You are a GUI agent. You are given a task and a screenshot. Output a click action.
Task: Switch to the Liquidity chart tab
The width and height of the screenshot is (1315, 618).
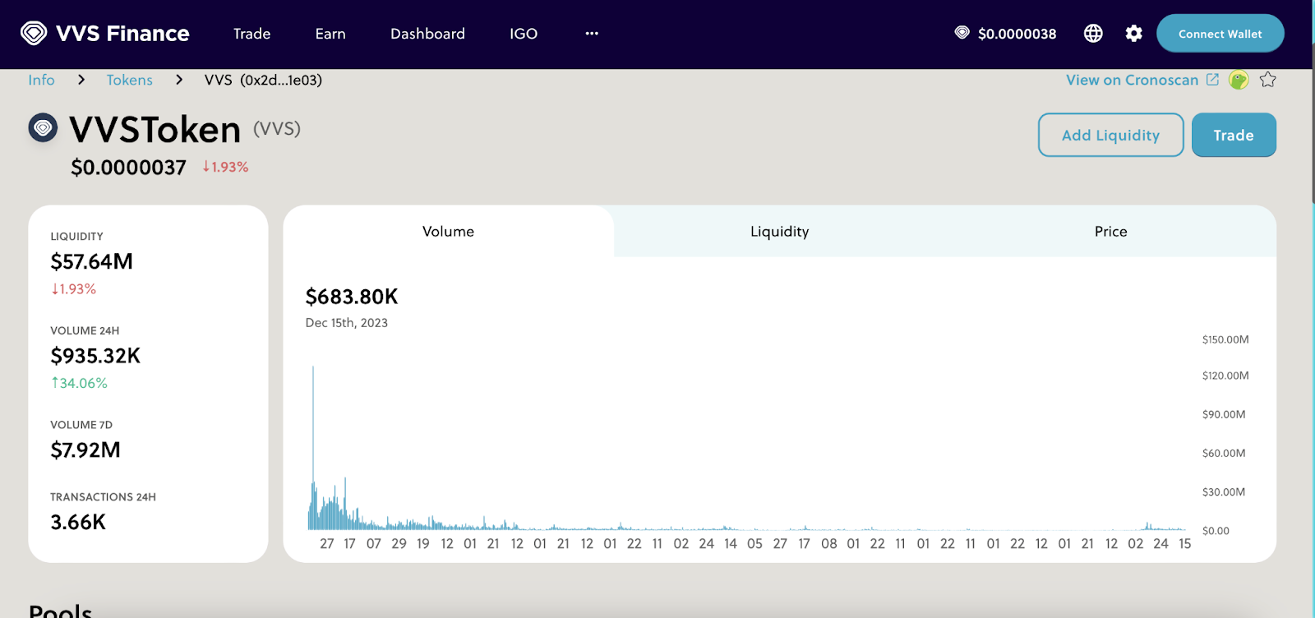(780, 232)
